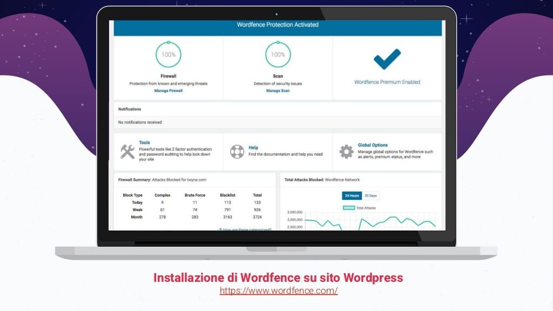Click Today's Complex value '9'
Screen dimensions: 553x311
click(x=162, y=202)
